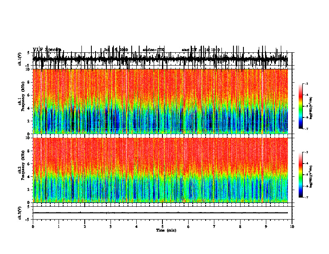Click the ch.2 color bar unit label
The height and width of the screenshot is (254, 329).
click(311, 176)
